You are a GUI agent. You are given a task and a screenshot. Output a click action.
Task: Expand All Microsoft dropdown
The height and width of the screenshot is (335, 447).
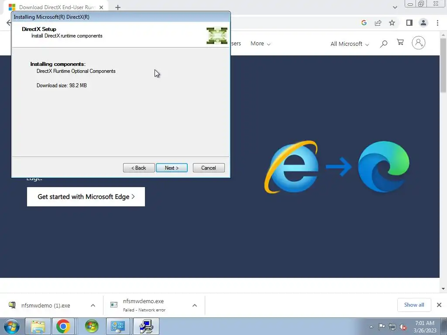[350, 44]
